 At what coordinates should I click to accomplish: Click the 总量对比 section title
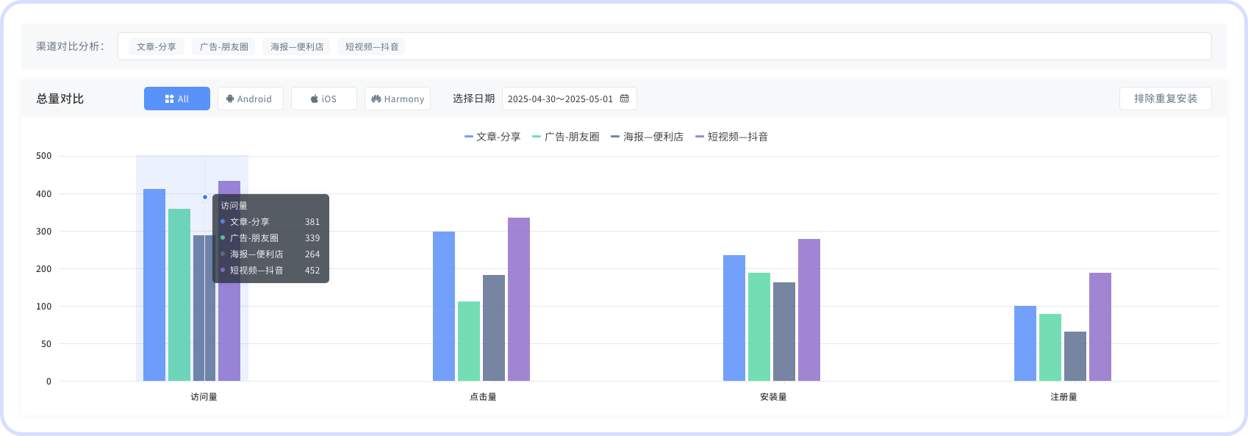[60, 99]
